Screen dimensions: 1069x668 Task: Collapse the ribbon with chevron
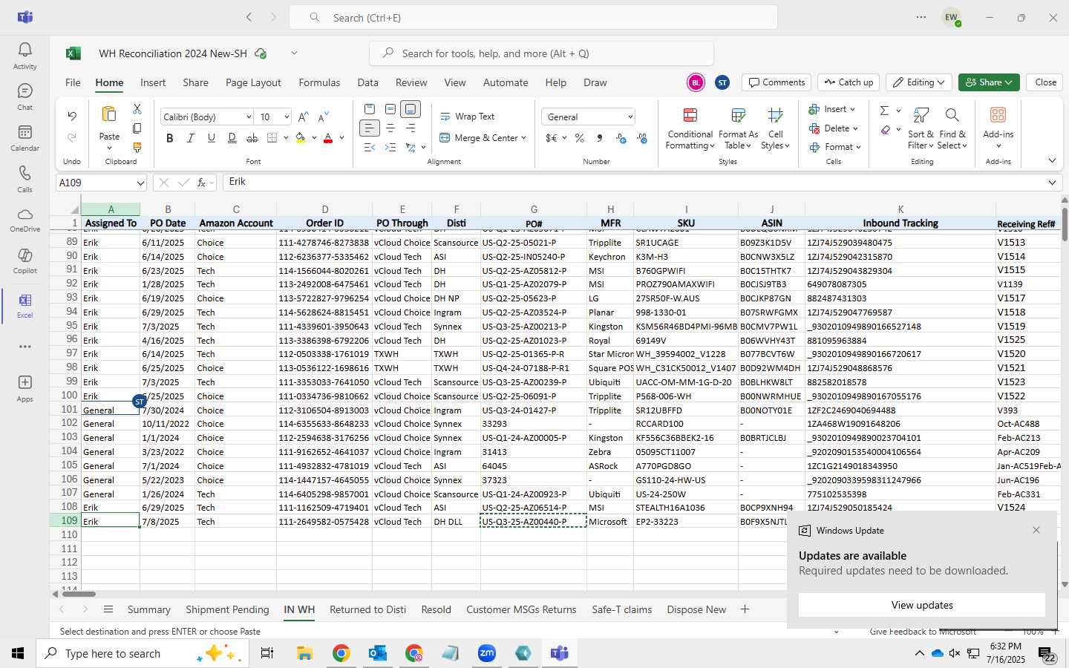1052,161
